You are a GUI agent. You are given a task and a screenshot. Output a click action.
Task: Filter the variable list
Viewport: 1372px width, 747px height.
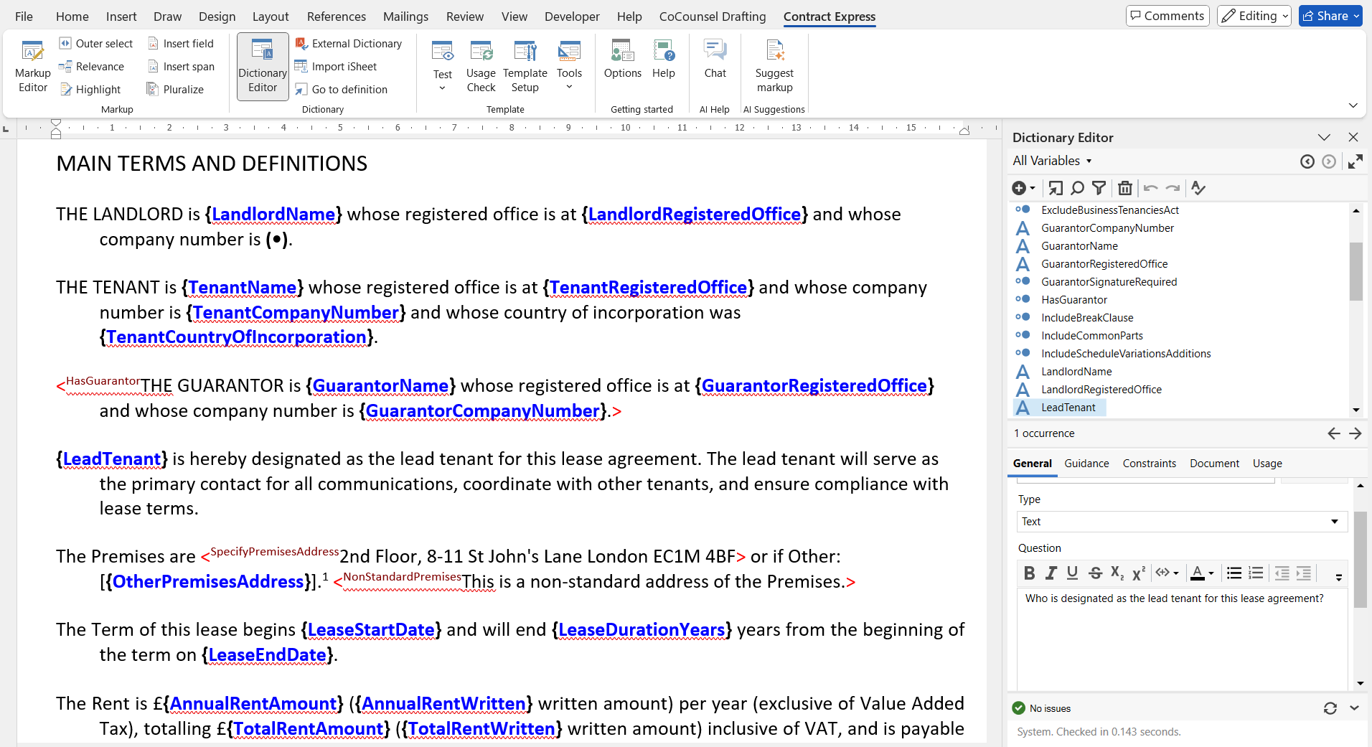tap(1099, 187)
